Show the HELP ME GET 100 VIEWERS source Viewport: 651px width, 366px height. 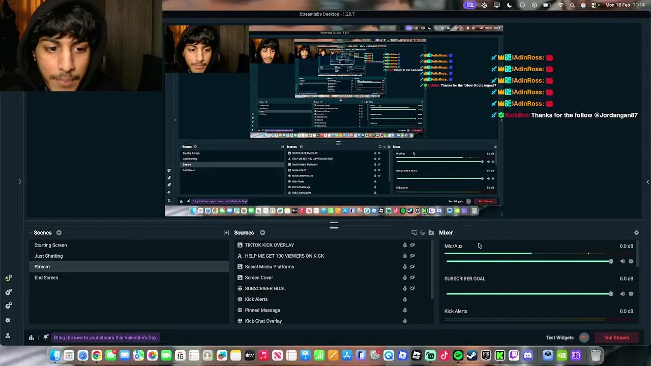coord(412,256)
